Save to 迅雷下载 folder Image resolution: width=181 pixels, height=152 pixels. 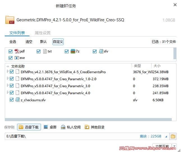pyautogui.click(x=29, y=127)
